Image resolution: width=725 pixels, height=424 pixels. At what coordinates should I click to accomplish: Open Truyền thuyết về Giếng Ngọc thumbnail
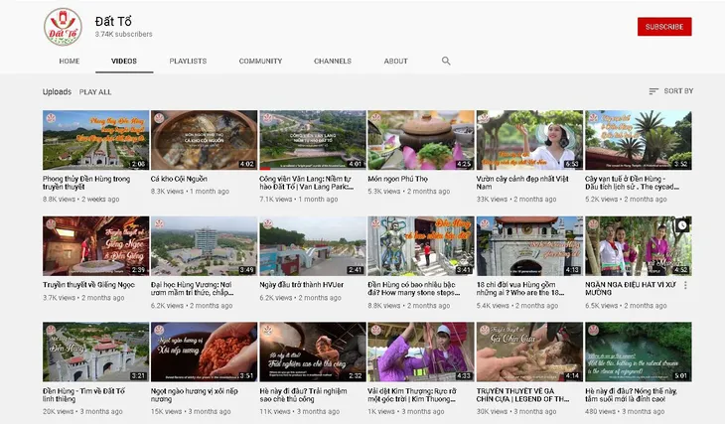pyautogui.click(x=95, y=246)
